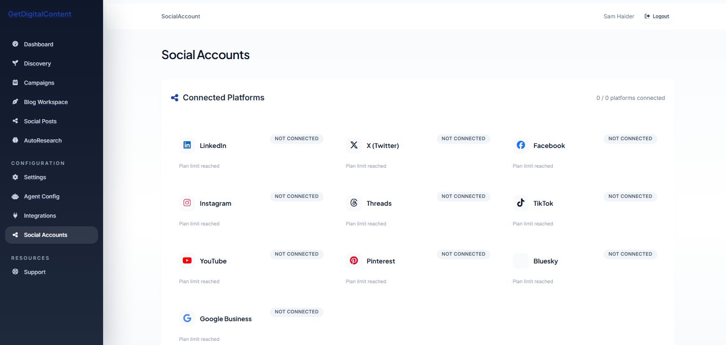Click the Logout button
Screen dimensions: 726x345
click(657, 16)
